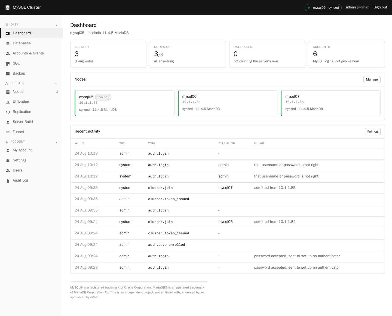This screenshot has height=316, width=392.
Task: Collapse the CLUSTER sidebar section chevron
Action: 56,84
